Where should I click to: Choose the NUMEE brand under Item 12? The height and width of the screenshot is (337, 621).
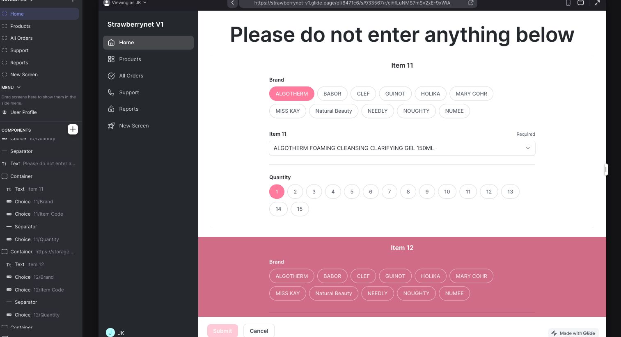point(454,294)
